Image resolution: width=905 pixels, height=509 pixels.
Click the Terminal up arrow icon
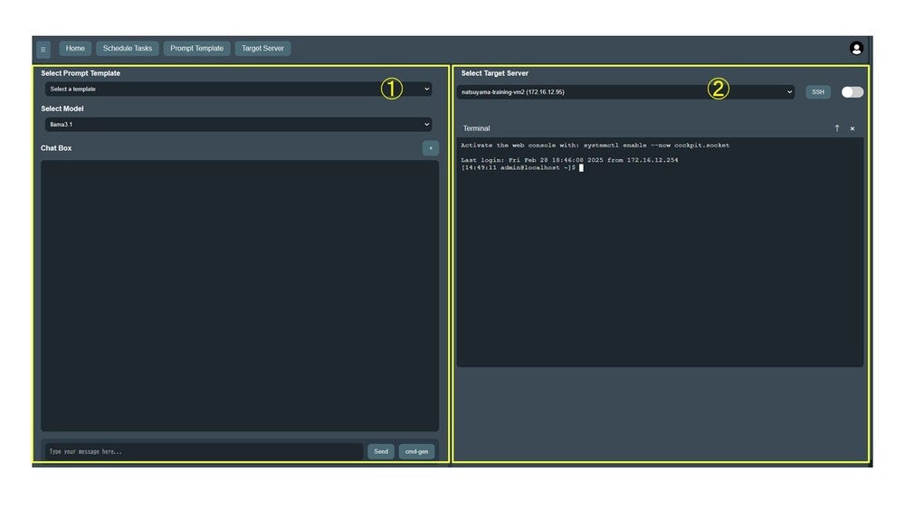tap(837, 128)
